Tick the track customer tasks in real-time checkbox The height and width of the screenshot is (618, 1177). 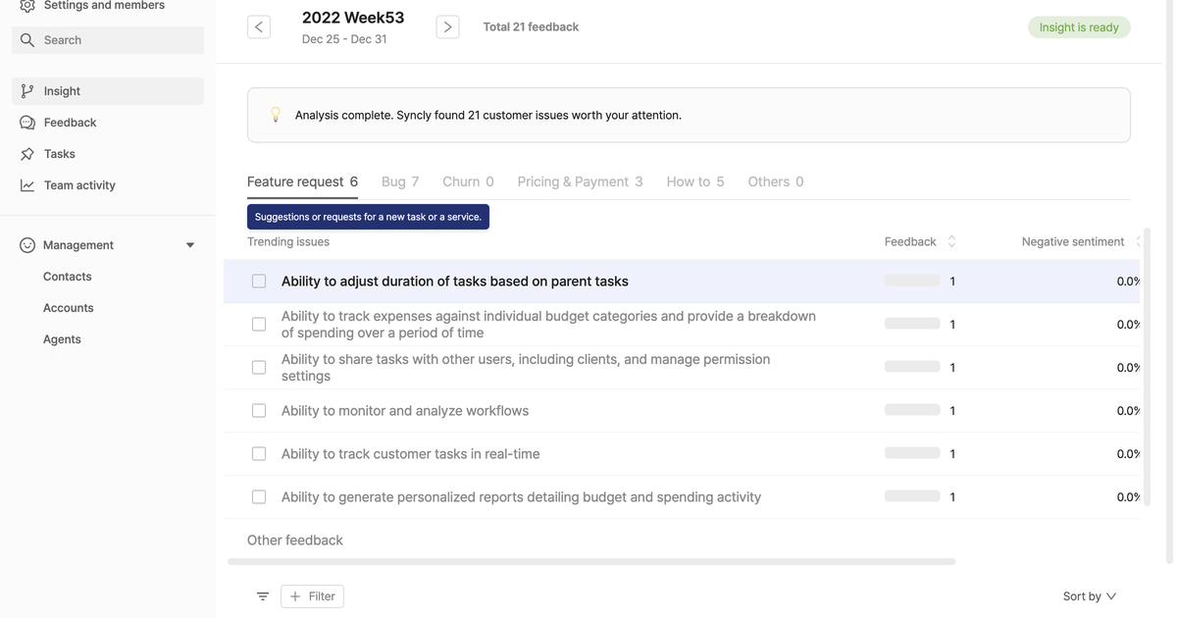(259, 454)
